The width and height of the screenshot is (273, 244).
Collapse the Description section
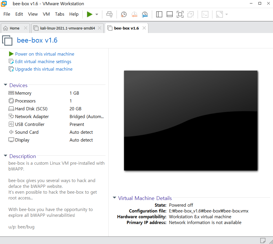[6, 156]
